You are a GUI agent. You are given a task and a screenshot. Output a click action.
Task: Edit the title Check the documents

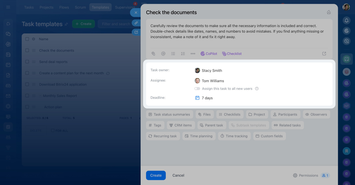tap(171, 12)
